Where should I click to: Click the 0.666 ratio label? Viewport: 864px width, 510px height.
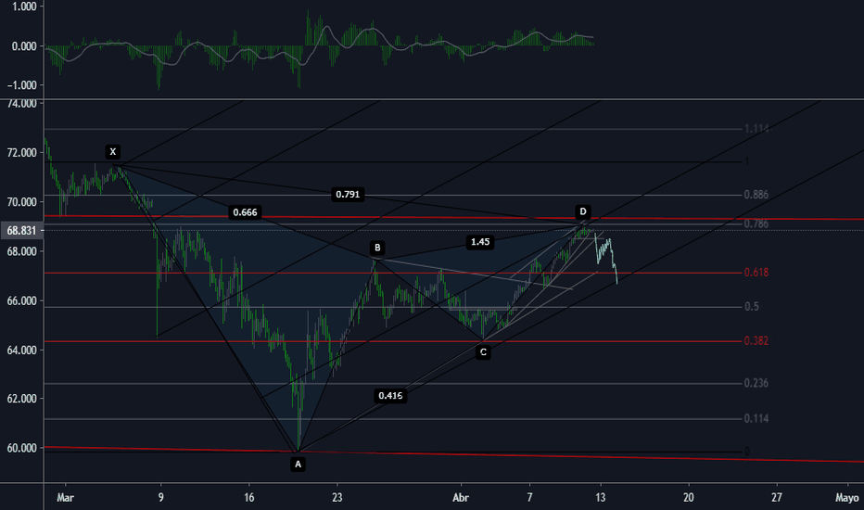(x=246, y=212)
